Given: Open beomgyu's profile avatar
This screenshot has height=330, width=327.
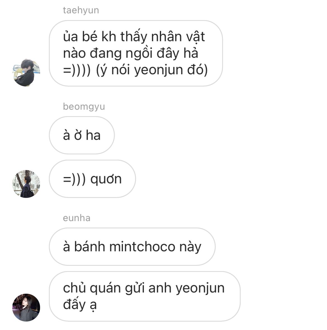Looking at the screenshot, I should point(26,184).
